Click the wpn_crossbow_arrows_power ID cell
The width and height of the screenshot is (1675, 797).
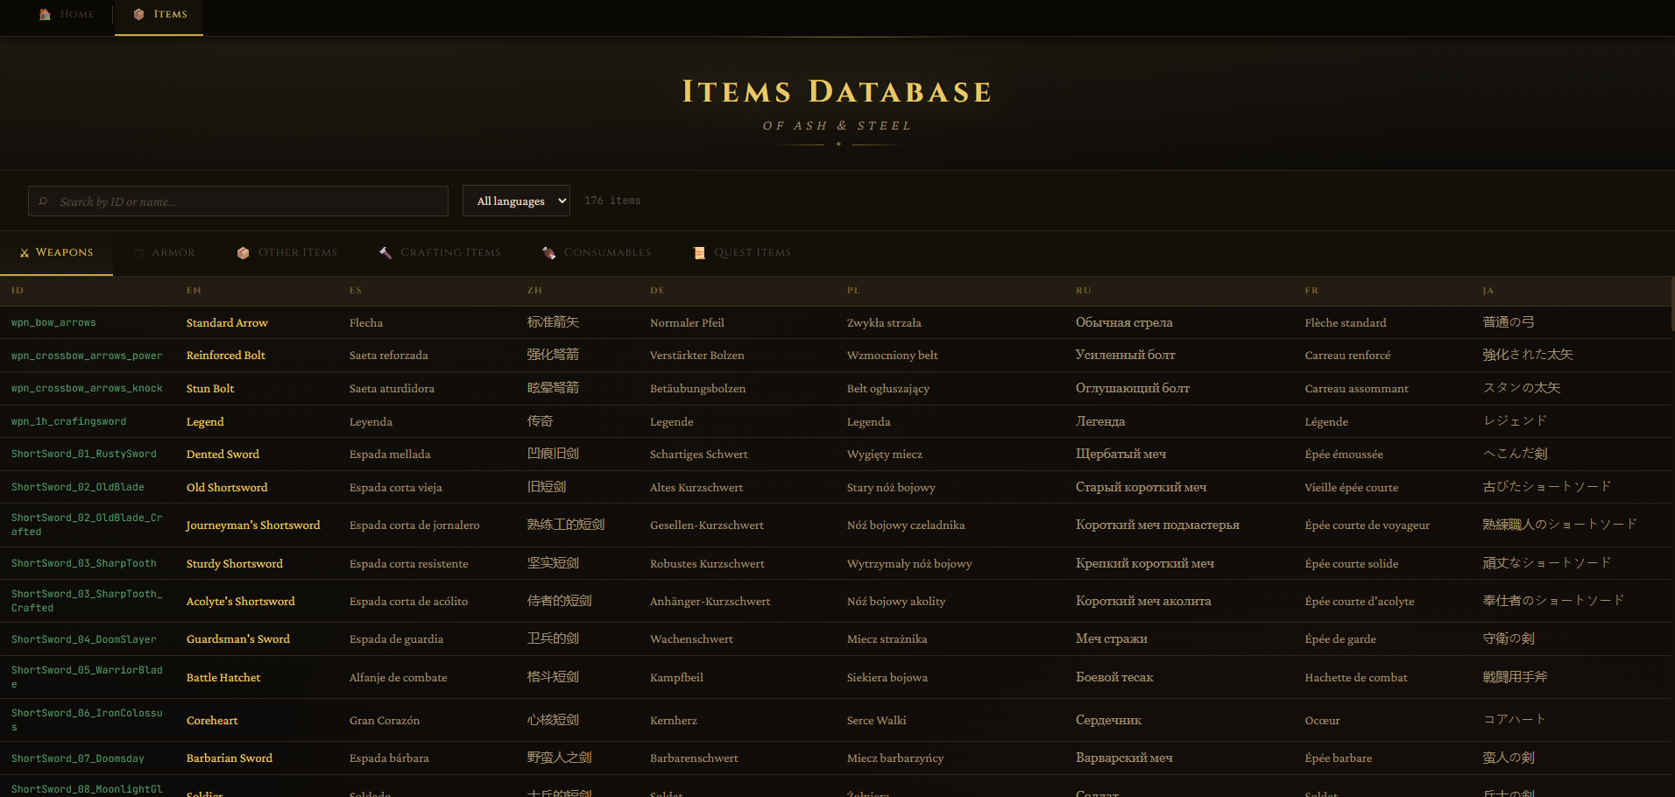(87, 356)
